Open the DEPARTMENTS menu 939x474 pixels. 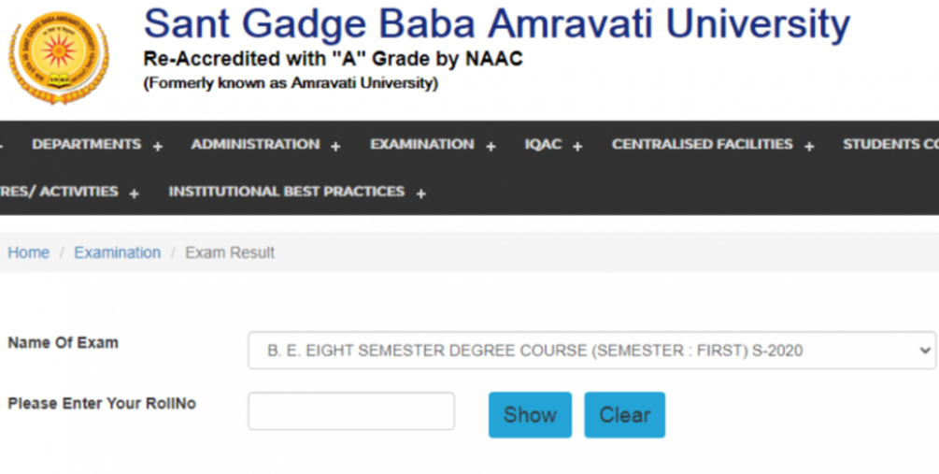pos(86,144)
